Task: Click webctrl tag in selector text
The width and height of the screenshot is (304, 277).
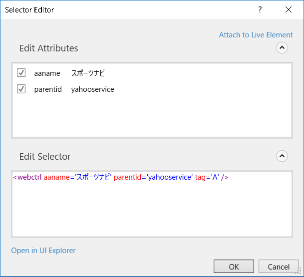Action: click(29, 177)
